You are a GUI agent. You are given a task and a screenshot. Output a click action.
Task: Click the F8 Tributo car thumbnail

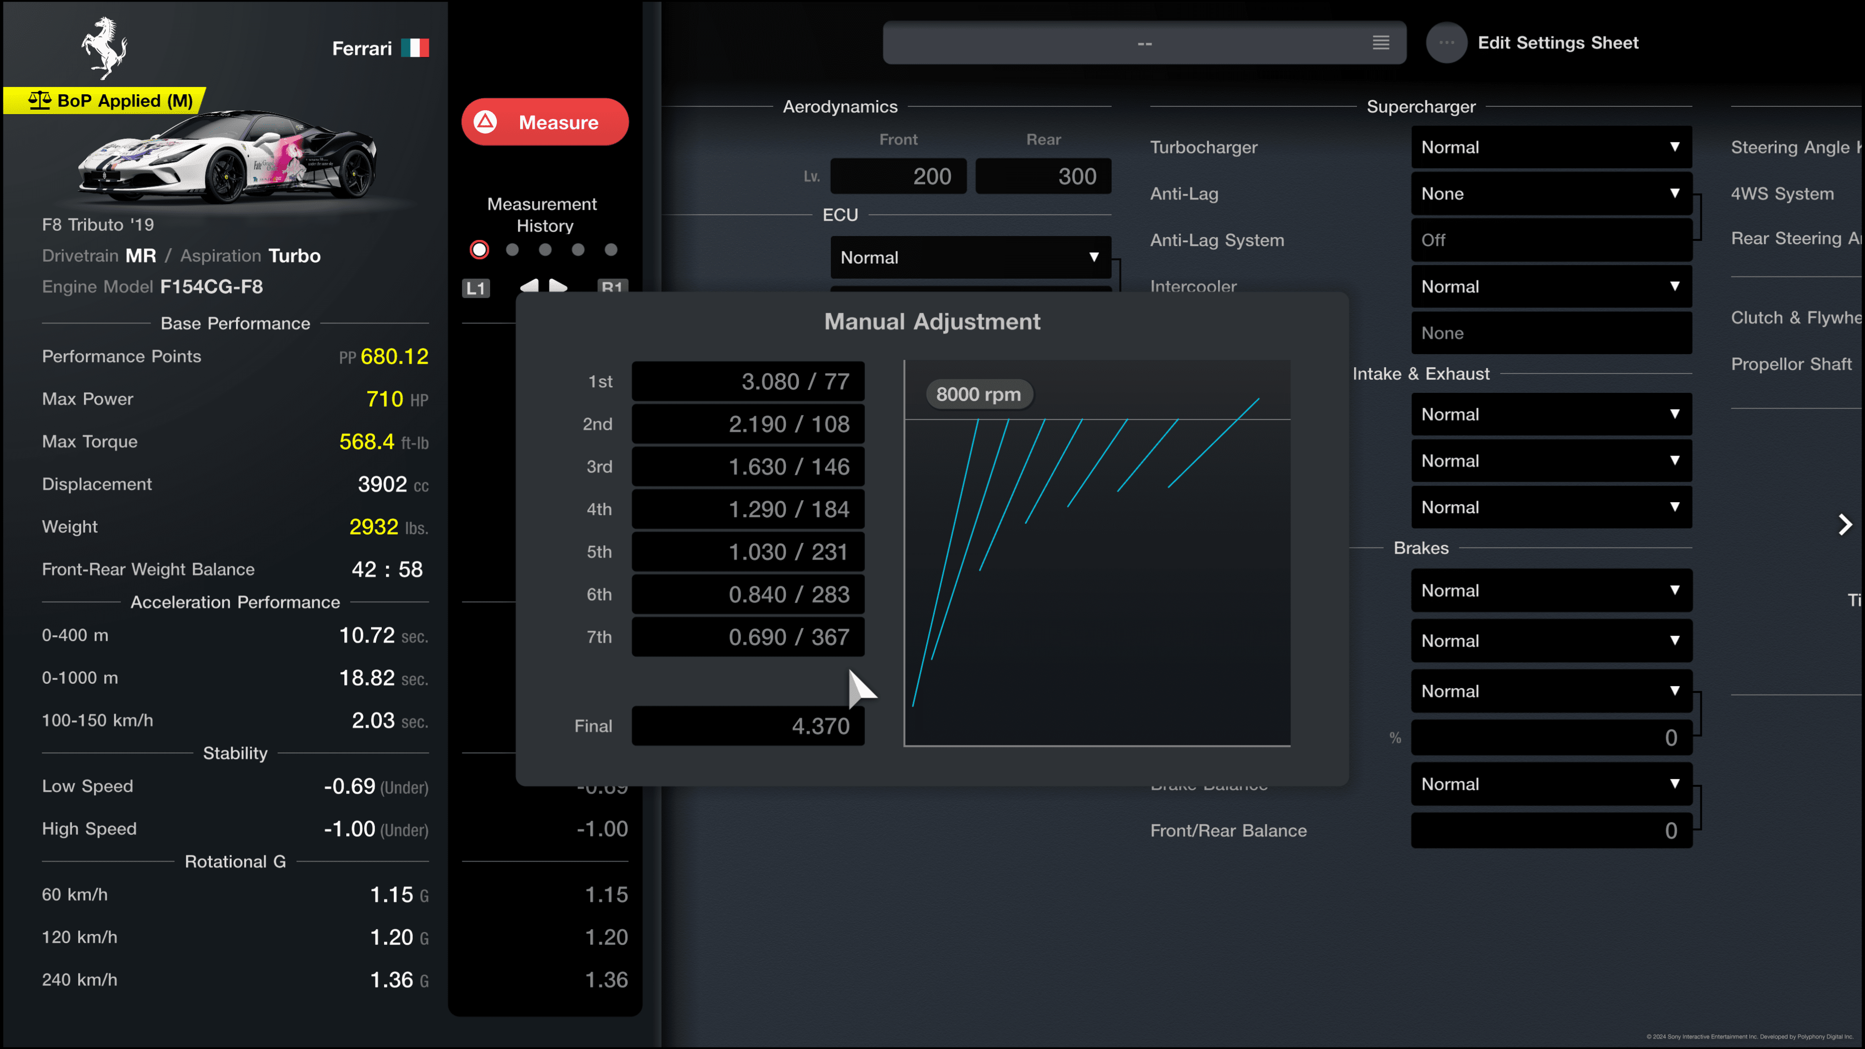point(227,158)
